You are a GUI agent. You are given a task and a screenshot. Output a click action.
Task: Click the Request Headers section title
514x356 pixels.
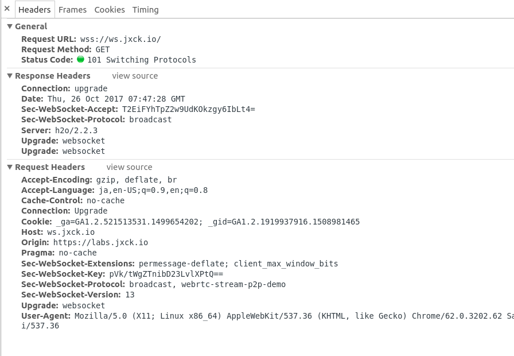[x=50, y=167]
